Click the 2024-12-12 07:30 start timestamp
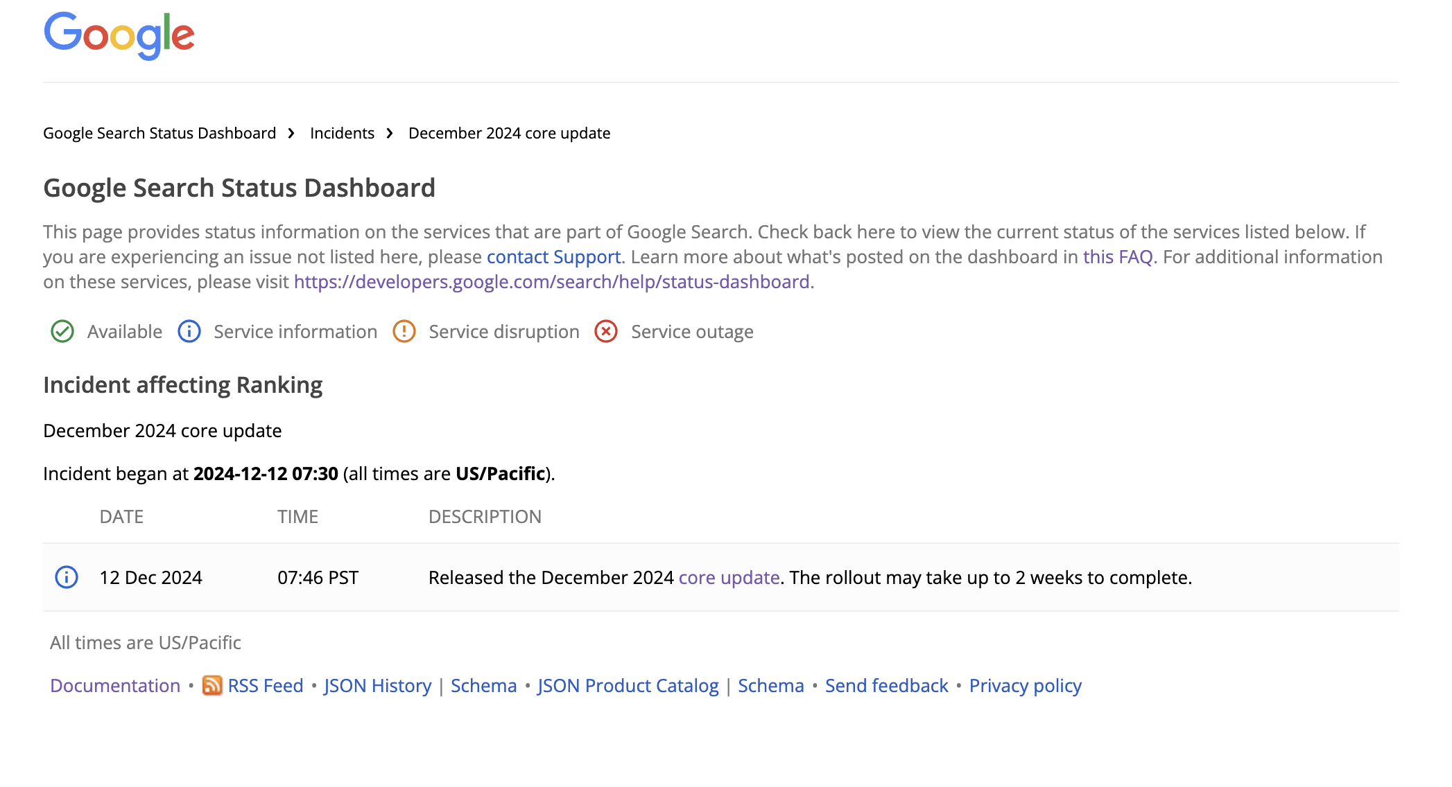The height and width of the screenshot is (787, 1452). pos(266,474)
